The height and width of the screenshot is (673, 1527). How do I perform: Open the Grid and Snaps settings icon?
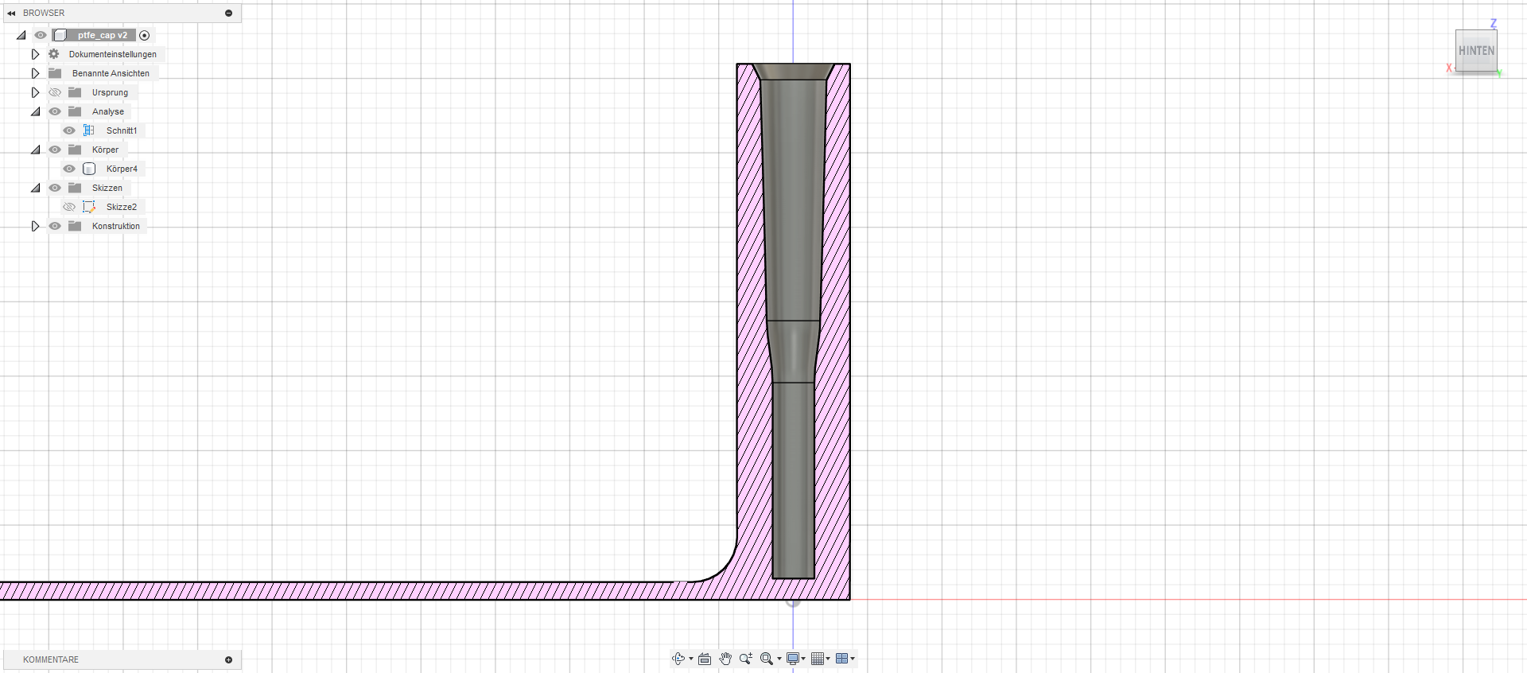(x=818, y=659)
